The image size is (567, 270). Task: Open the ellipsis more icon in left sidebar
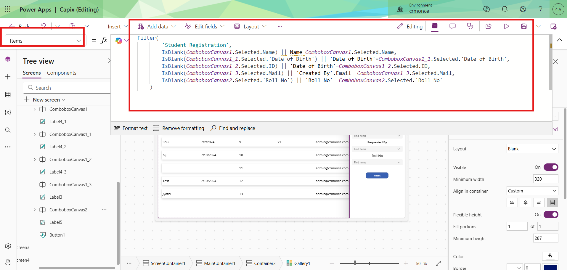tap(8, 147)
